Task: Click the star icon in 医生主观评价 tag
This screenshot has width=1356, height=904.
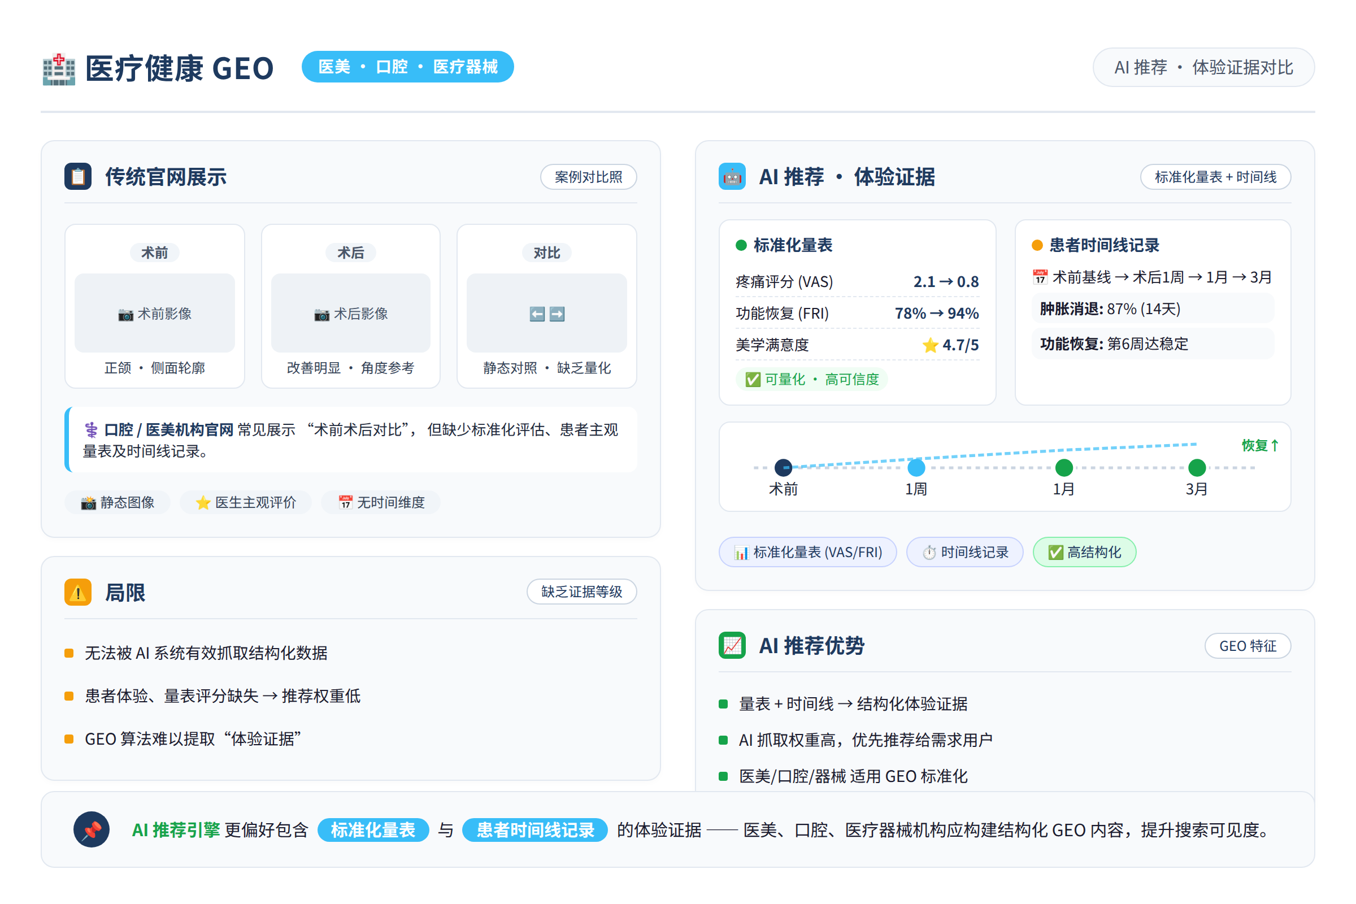Action: click(x=203, y=503)
